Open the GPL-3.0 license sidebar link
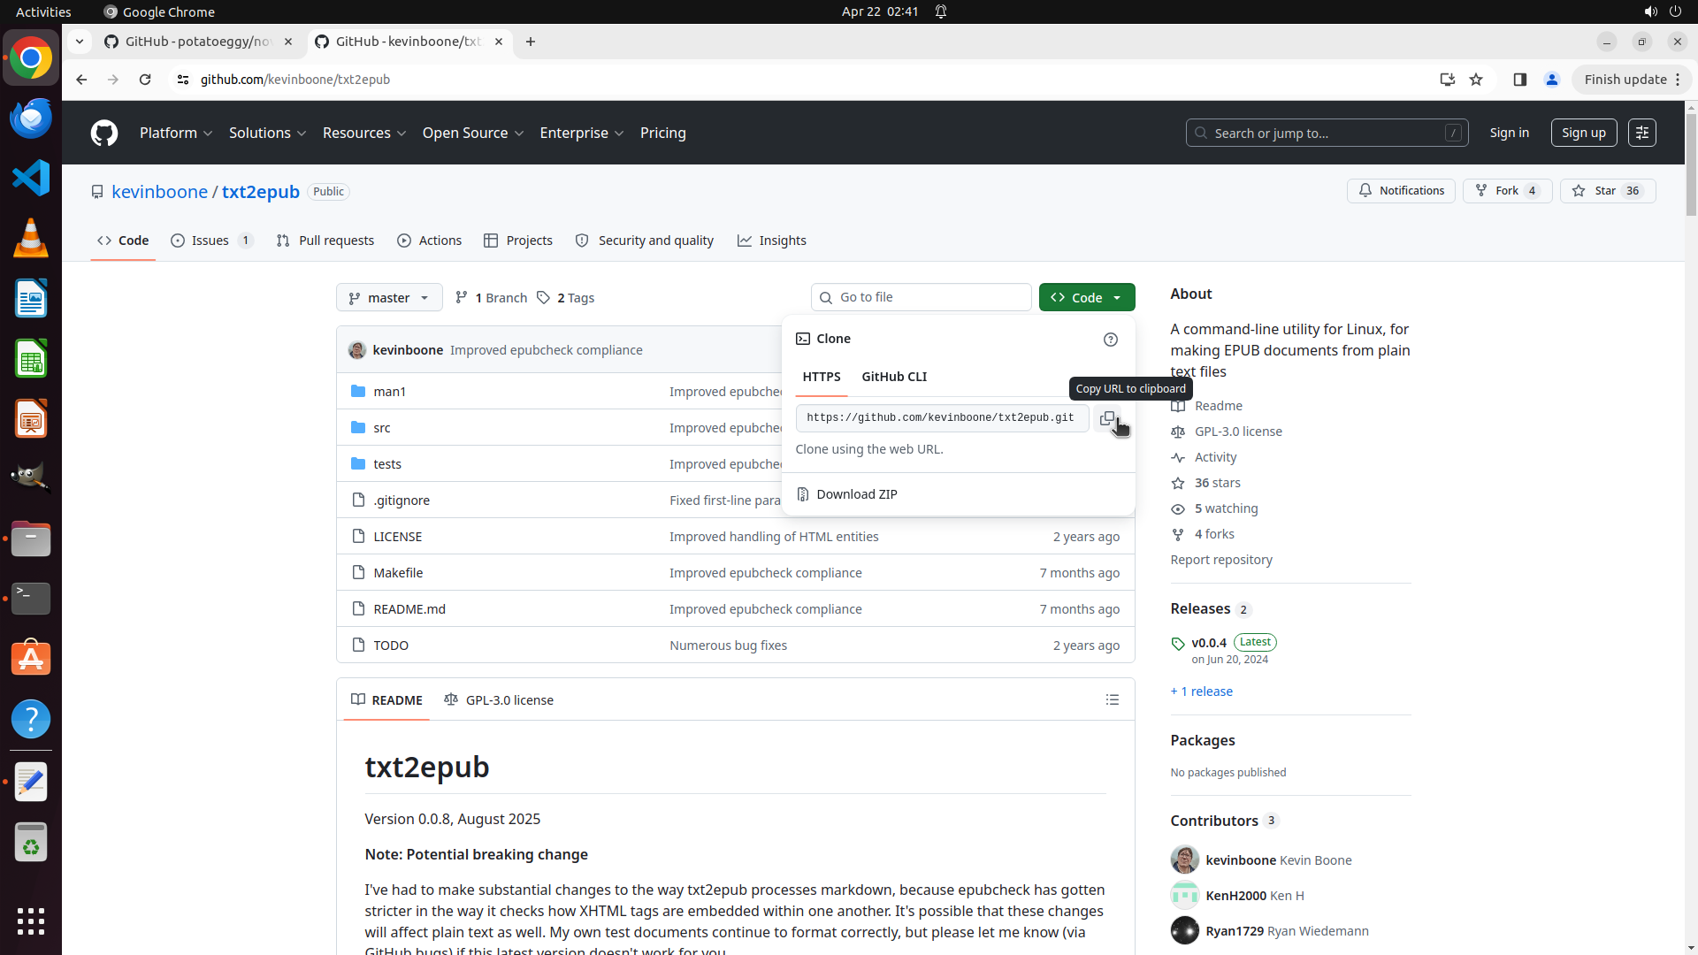1698x955 pixels. [1237, 432]
